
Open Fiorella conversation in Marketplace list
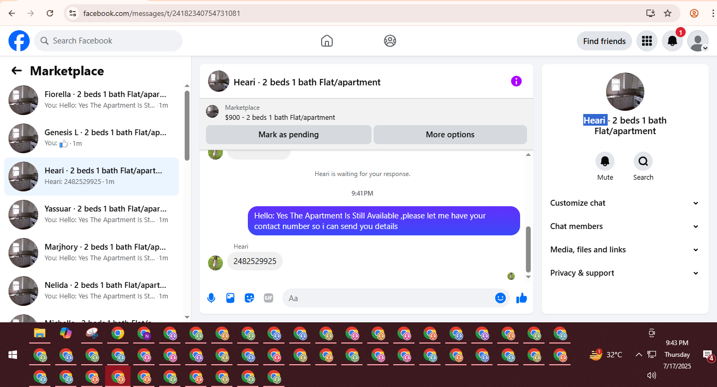[92, 100]
